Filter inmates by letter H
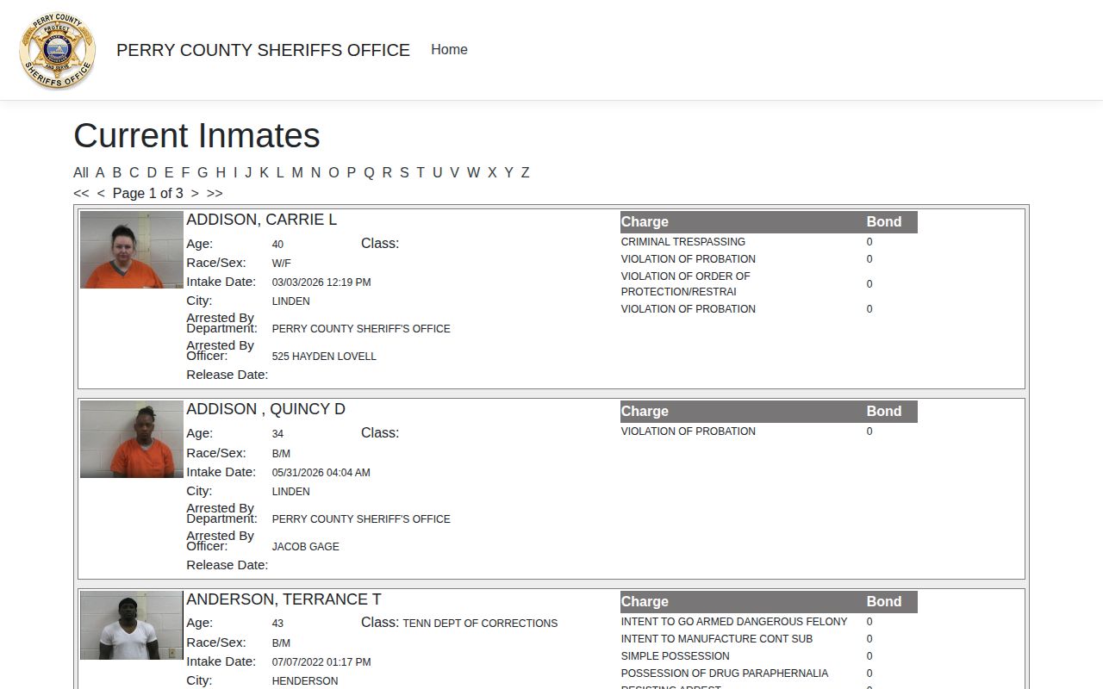This screenshot has width=1103, height=689. [x=221, y=172]
